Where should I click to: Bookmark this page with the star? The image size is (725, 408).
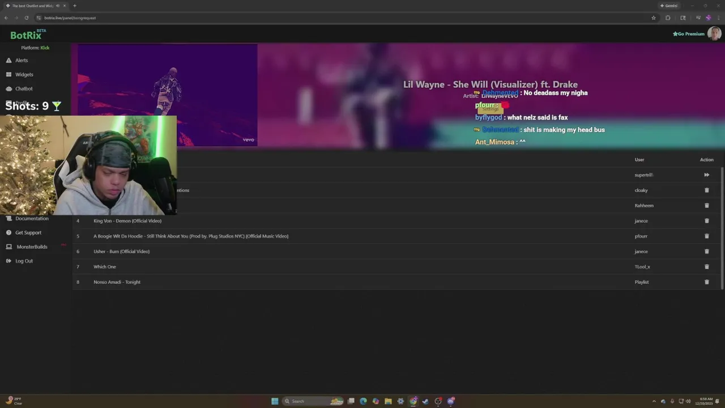pyautogui.click(x=653, y=18)
